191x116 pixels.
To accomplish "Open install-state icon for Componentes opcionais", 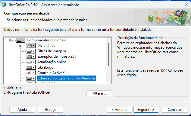I will tap(20, 40).
